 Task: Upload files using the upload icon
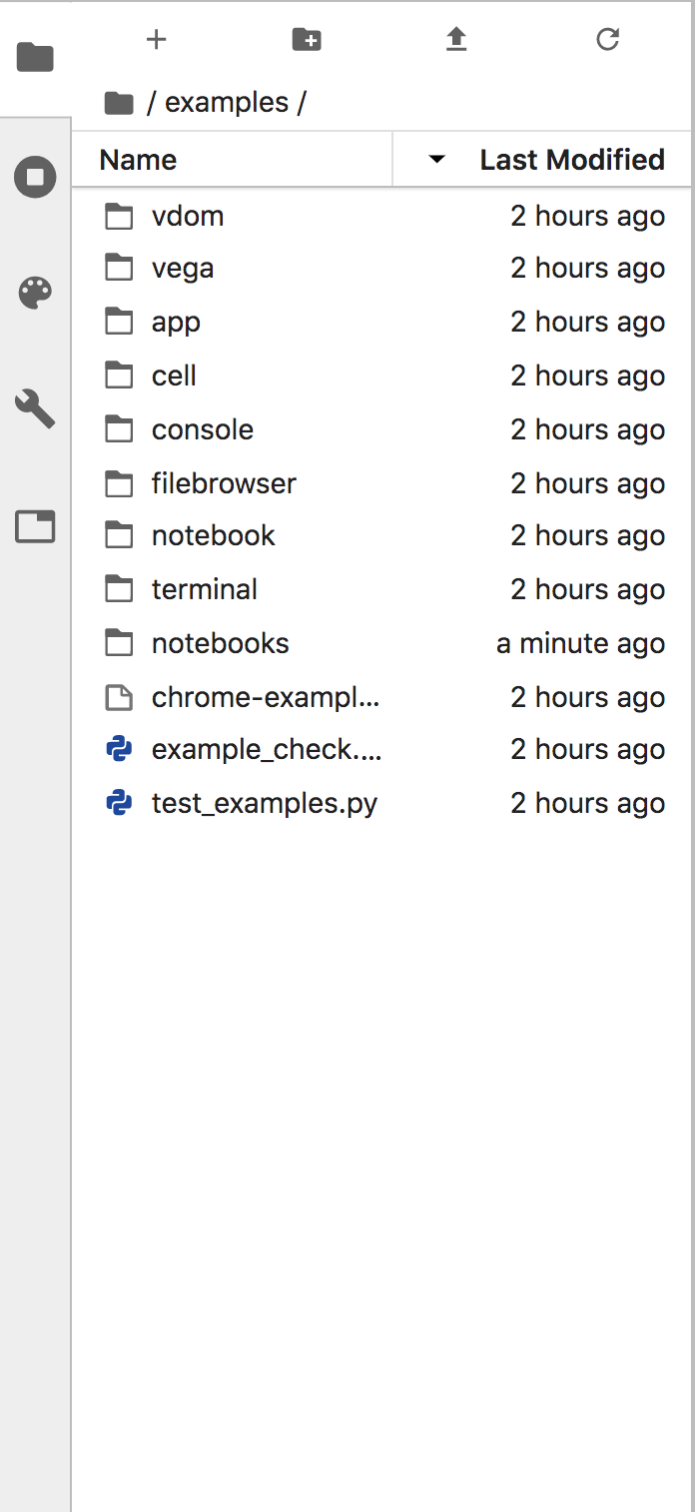(x=456, y=40)
